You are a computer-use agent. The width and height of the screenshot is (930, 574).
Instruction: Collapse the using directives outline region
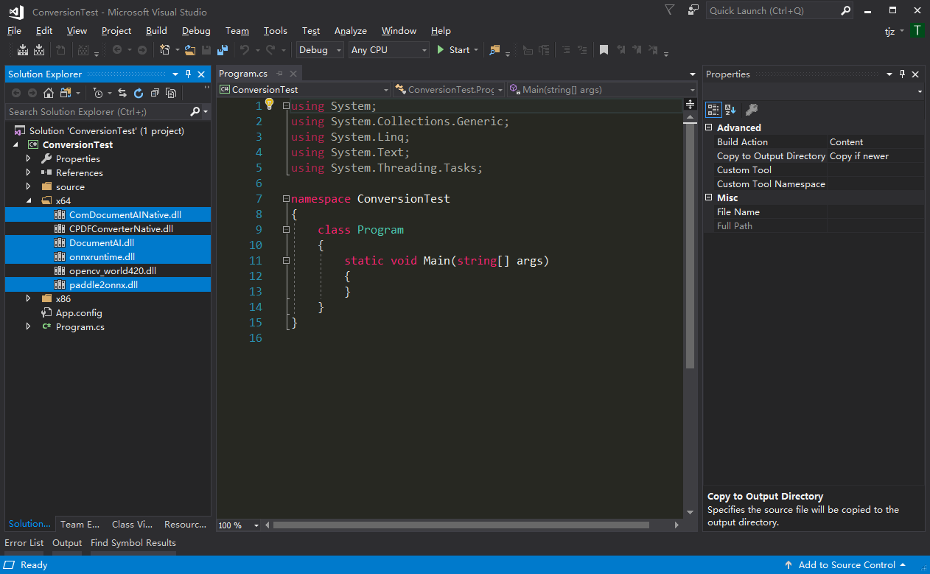pyautogui.click(x=286, y=106)
